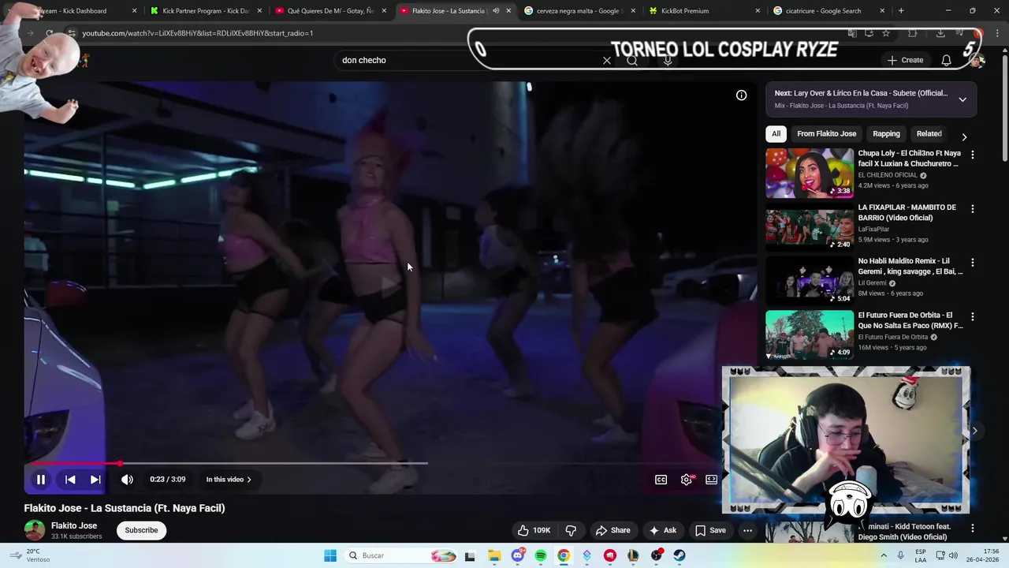Open the 'In this video' chapters
The height and width of the screenshot is (568, 1009).
click(229, 480)
